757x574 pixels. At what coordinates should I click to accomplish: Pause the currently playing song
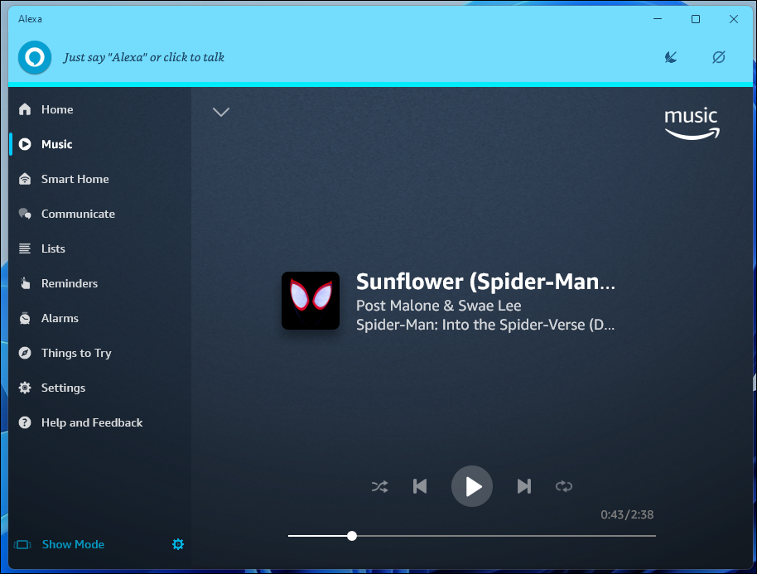tap(471, 486)
